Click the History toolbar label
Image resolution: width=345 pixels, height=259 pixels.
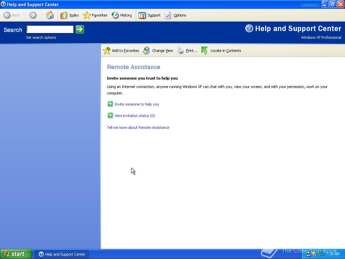point(126,15)
